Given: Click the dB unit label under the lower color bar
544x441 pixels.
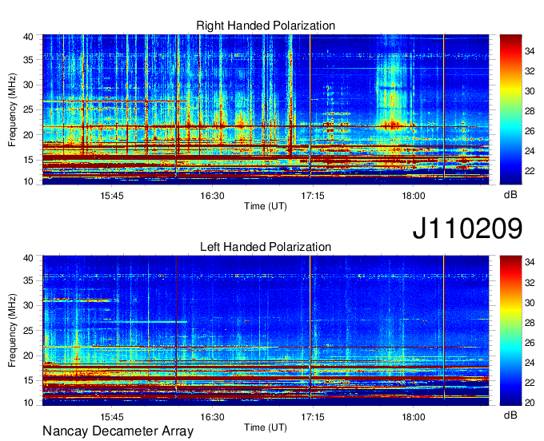Looking at the screenshot, I should pyautogui.click(x=510, y=415).
